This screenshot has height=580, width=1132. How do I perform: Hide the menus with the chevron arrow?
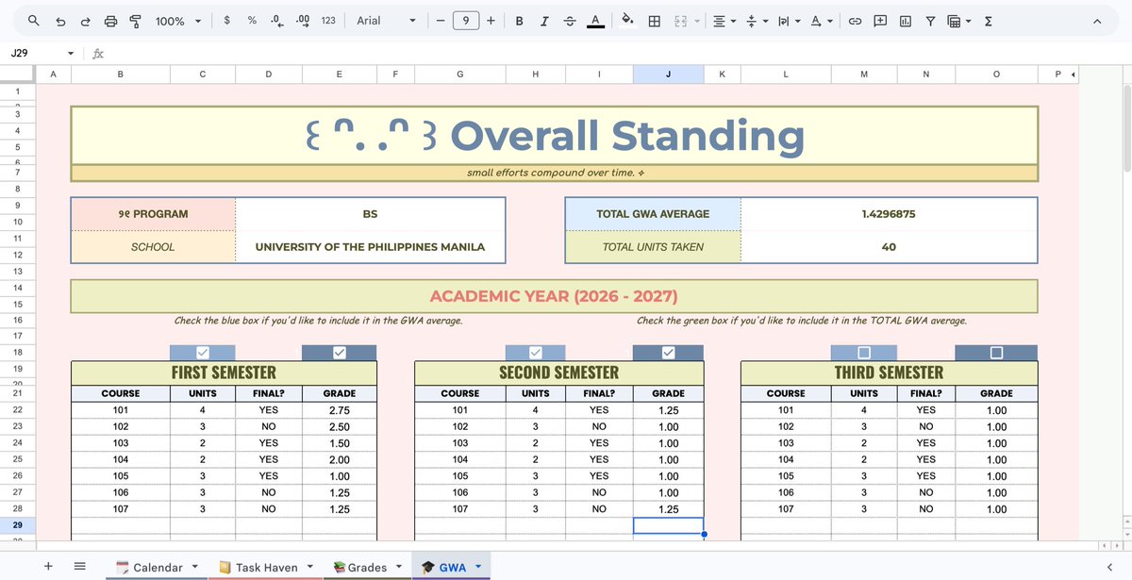1097,21
